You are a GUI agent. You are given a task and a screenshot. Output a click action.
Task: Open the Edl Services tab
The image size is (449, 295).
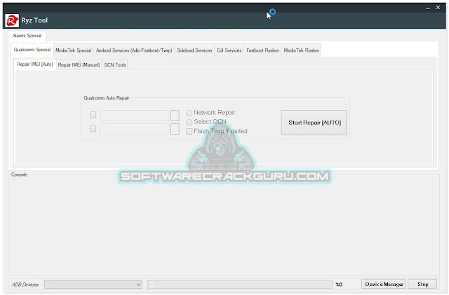[229, 50]
